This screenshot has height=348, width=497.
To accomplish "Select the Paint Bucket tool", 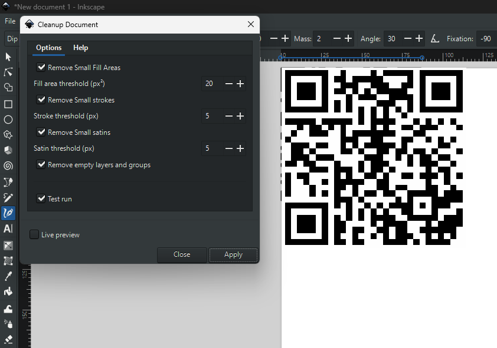I will click(8, 291).
